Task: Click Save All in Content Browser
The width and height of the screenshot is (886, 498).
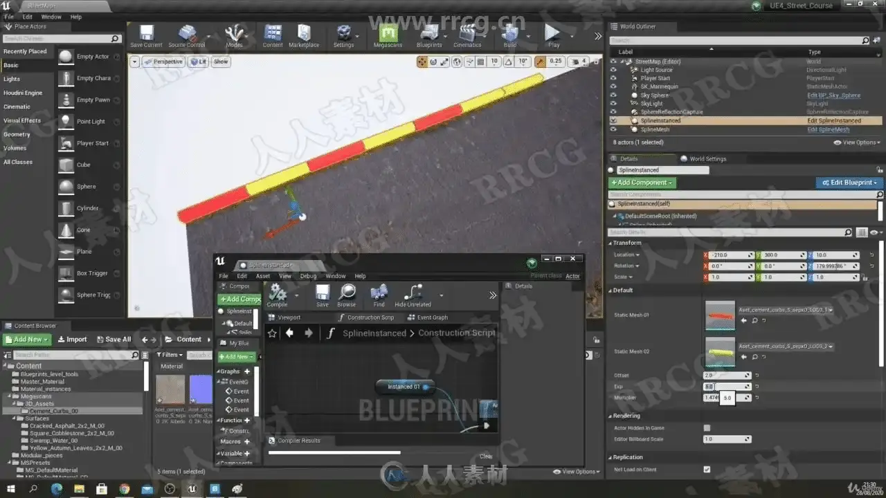Action: [x=113, y=340]
